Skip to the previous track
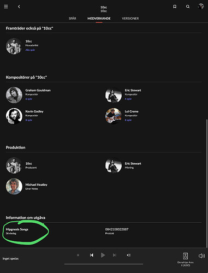Viewport: 208px width, 273px height. tap(92, 255)
